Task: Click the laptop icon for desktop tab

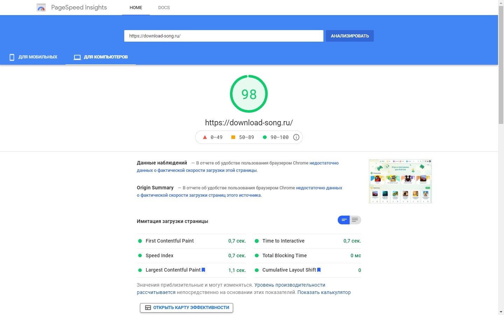Action: pyautogui.click(x=77, y=57)
